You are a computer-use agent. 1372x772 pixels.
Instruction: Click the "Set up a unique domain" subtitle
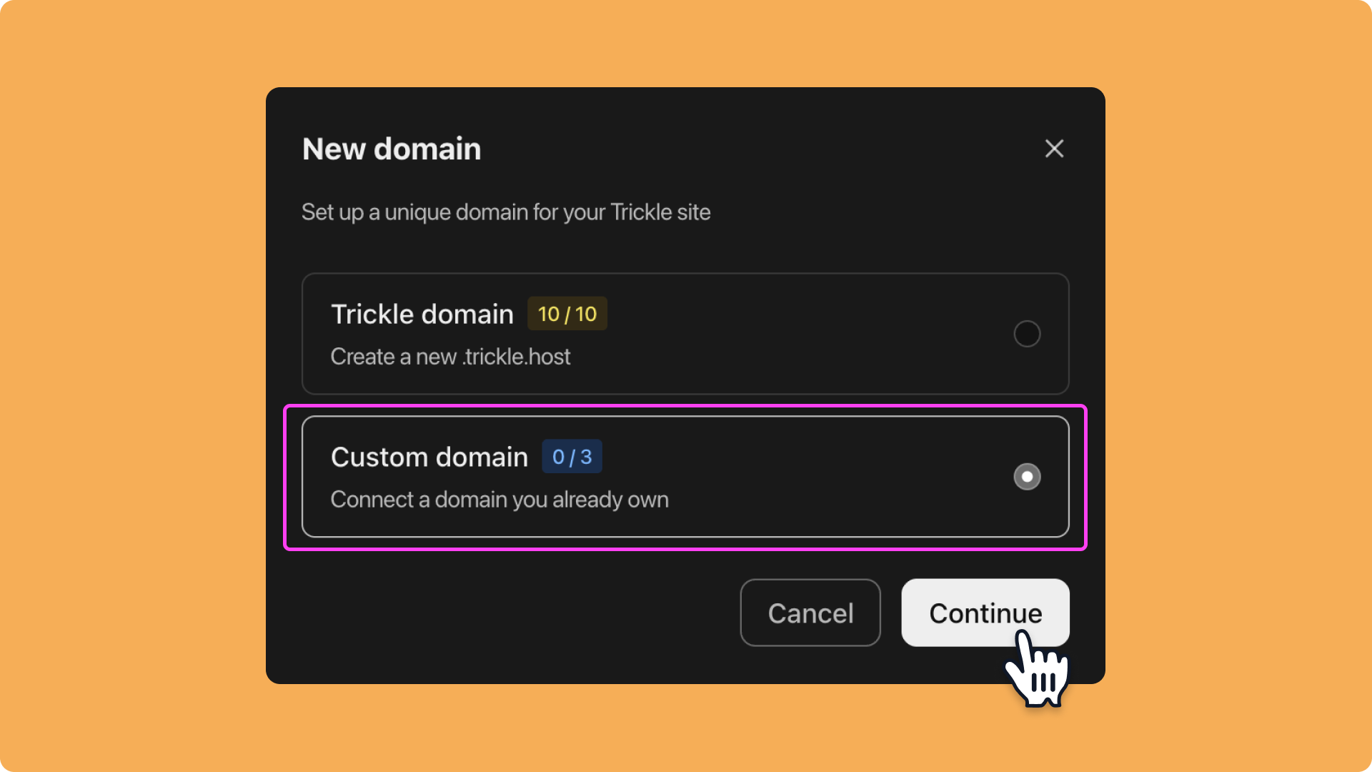coord(506,212)
